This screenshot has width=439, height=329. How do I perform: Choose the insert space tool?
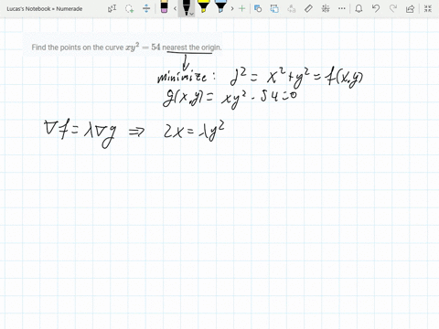pos(146,8)
